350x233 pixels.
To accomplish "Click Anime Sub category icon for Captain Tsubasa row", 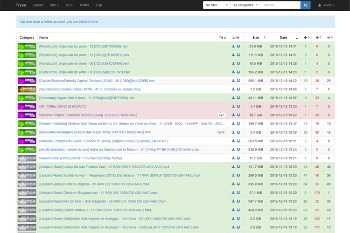I will (27, 81).
